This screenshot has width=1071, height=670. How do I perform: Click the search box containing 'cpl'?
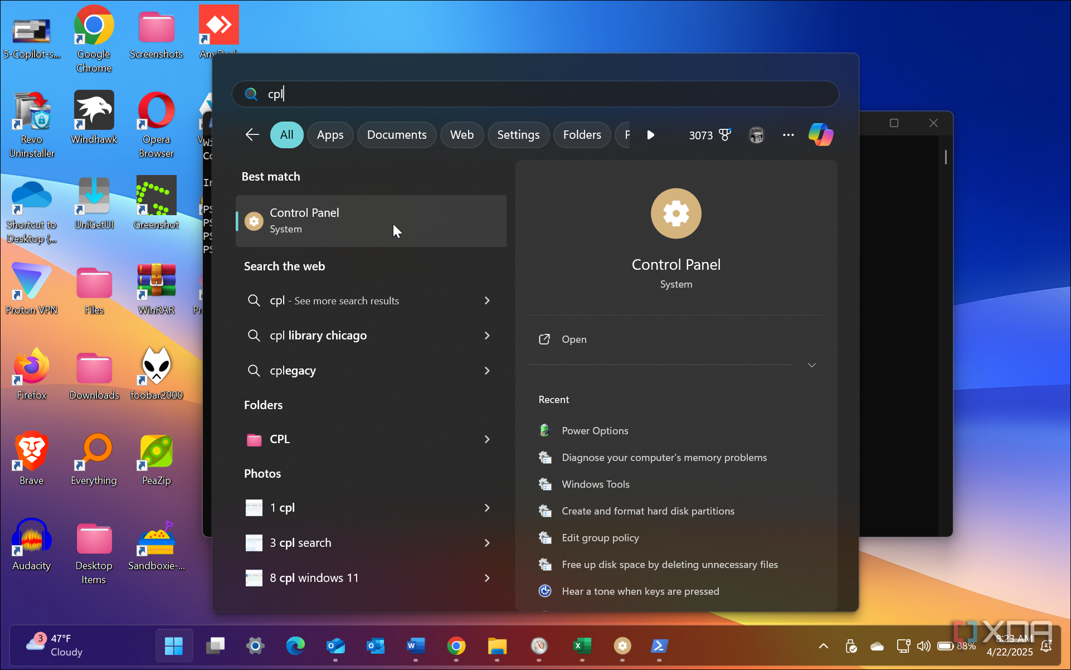[535, 94]
